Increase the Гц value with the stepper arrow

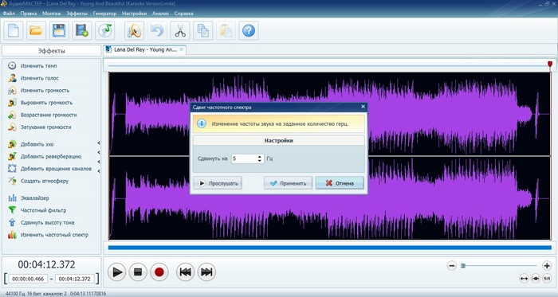tap(260, 157)
